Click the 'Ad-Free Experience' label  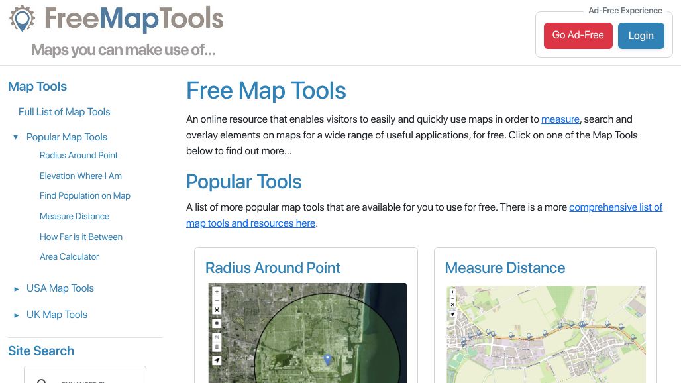click(x=625, y=11)
